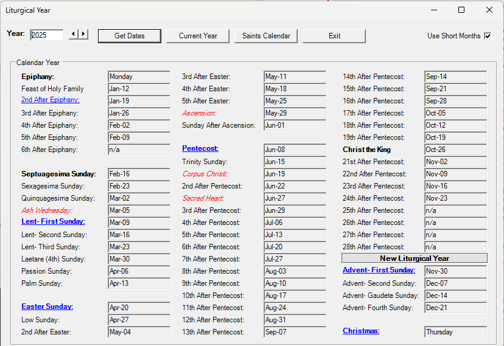
Task: Open the 2nd After Epiphany link
Action: (51, 100)
